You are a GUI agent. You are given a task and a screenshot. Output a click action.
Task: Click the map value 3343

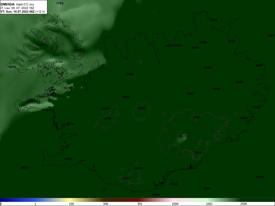pyautogui.click(x=191, y=94)
